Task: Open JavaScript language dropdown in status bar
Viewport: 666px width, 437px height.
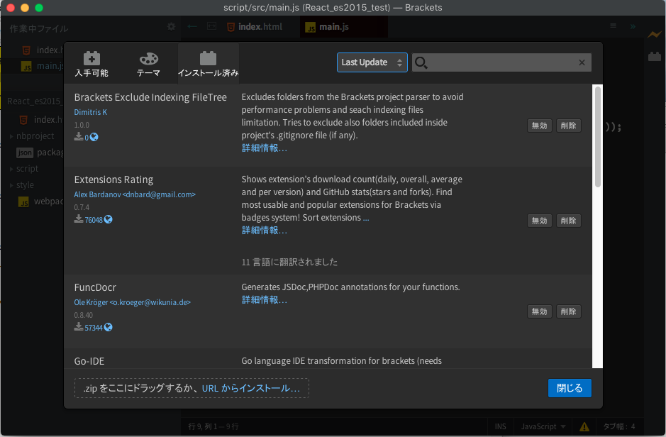Action: (543, 426)
